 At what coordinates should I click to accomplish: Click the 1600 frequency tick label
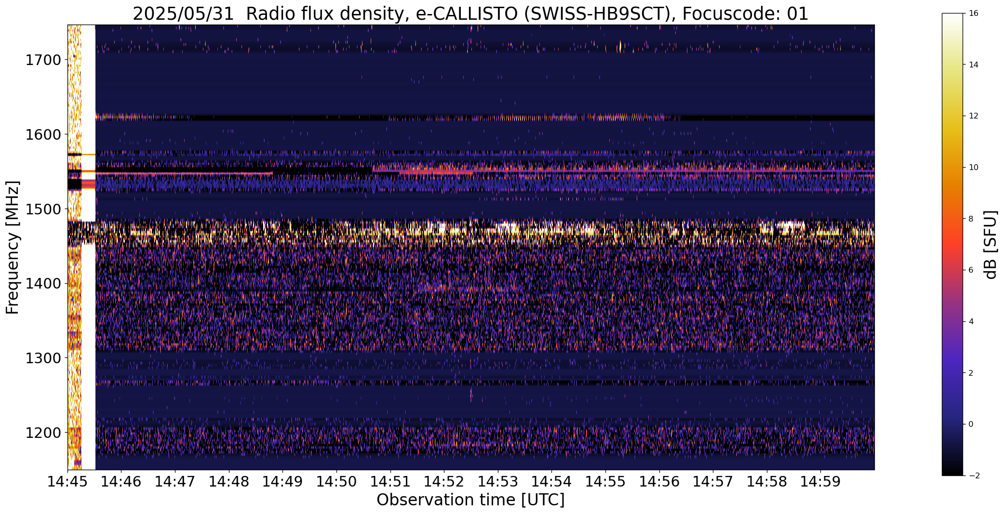[43, 134]
